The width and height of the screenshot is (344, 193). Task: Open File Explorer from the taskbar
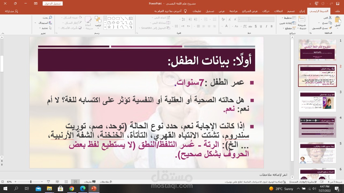49,189
